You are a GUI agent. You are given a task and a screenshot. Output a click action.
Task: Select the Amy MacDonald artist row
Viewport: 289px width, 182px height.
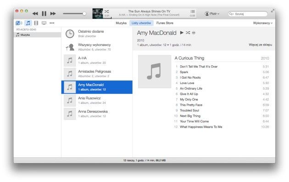click(x=97, y=87)
